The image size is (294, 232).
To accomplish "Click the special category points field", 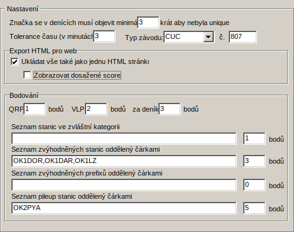I will (x=254, y=139).
